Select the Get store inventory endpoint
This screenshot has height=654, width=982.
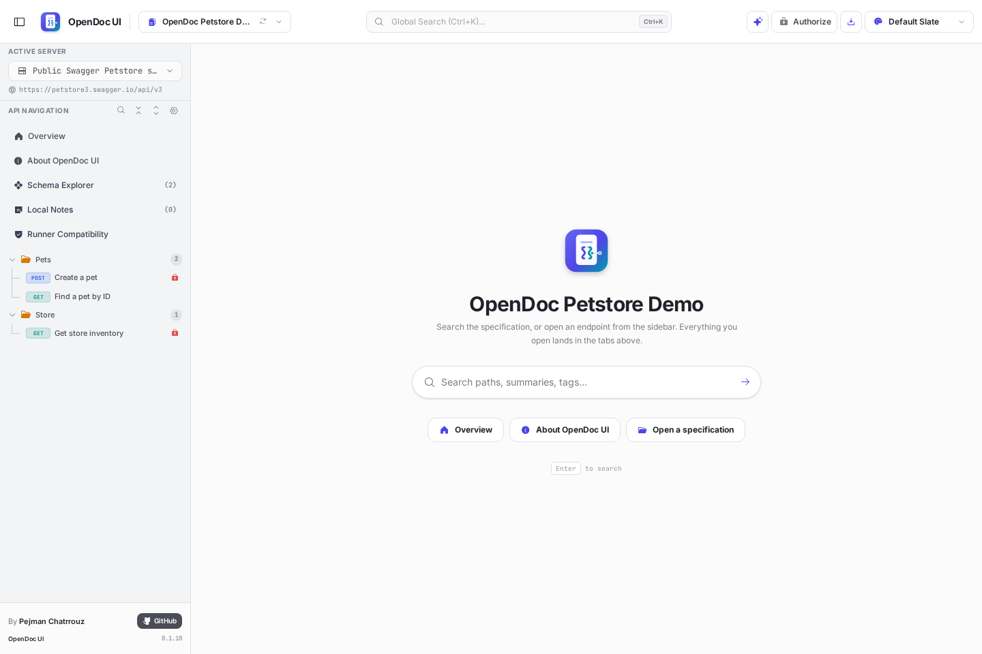click(102, 333)
